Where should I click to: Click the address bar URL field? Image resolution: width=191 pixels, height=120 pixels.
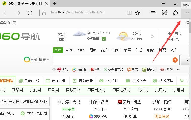pos(78,12)
